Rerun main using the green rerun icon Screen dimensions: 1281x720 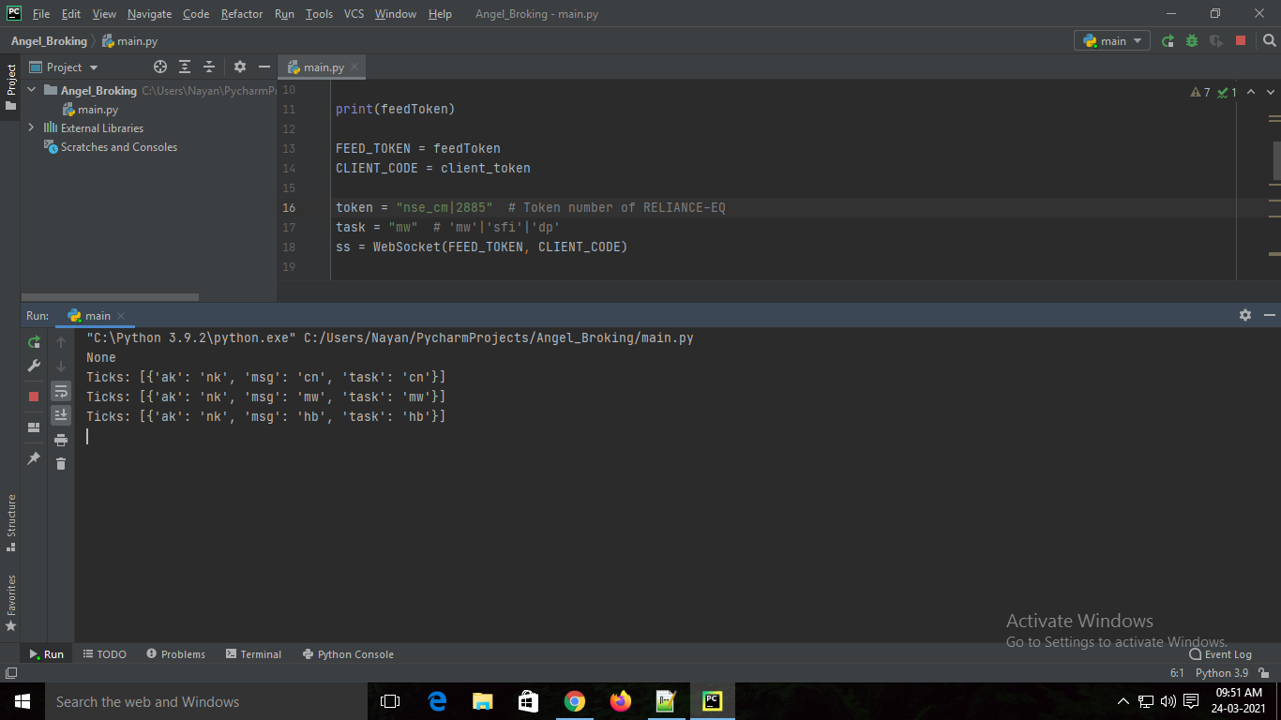pos(34,342)
